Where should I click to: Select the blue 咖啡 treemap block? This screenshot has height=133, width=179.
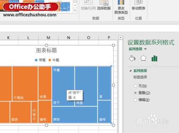point(105,112)
